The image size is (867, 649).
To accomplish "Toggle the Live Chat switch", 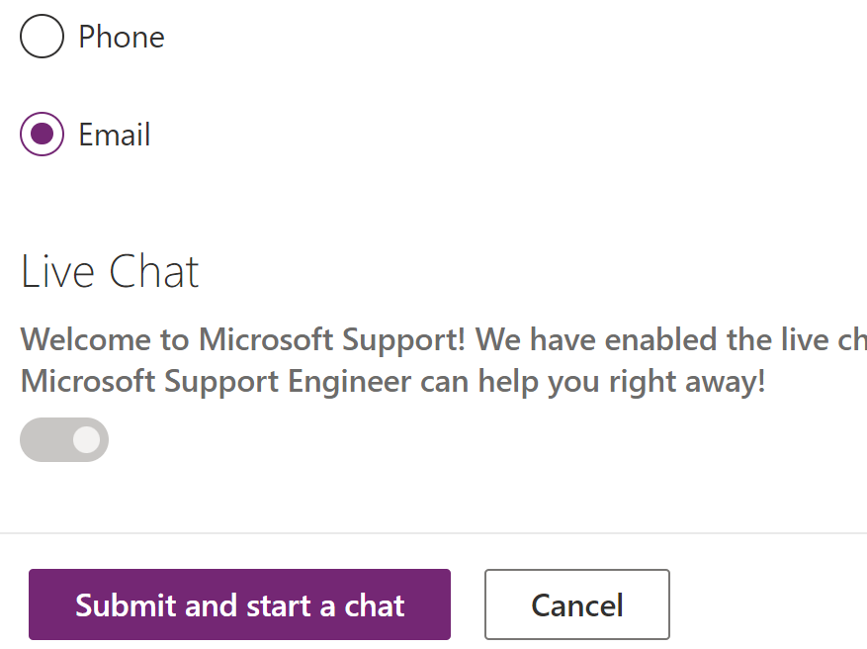I will 64,440.
